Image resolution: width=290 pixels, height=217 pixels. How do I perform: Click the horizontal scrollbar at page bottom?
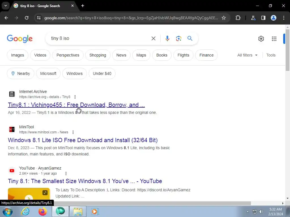153,203
